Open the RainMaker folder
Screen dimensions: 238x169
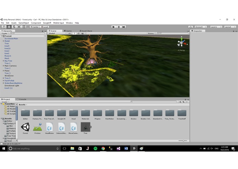tap(110, 115)
